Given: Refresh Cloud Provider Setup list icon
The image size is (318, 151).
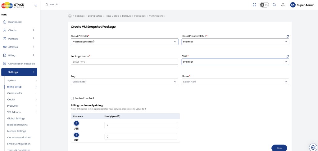Looking at the screenshot, I should click(x=288, y=36).
